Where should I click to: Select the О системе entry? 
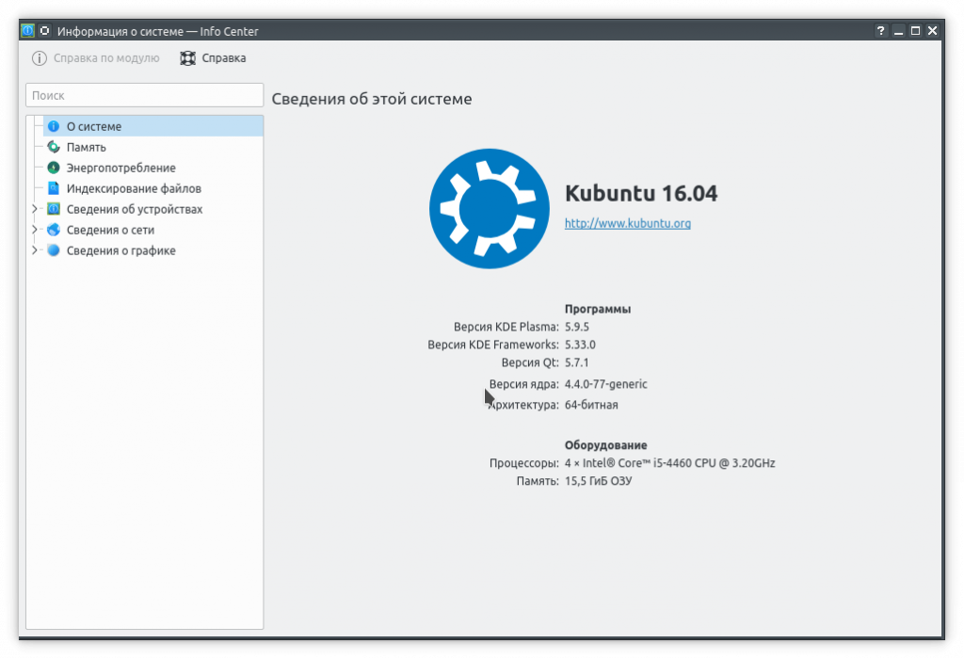pos(153,126)
